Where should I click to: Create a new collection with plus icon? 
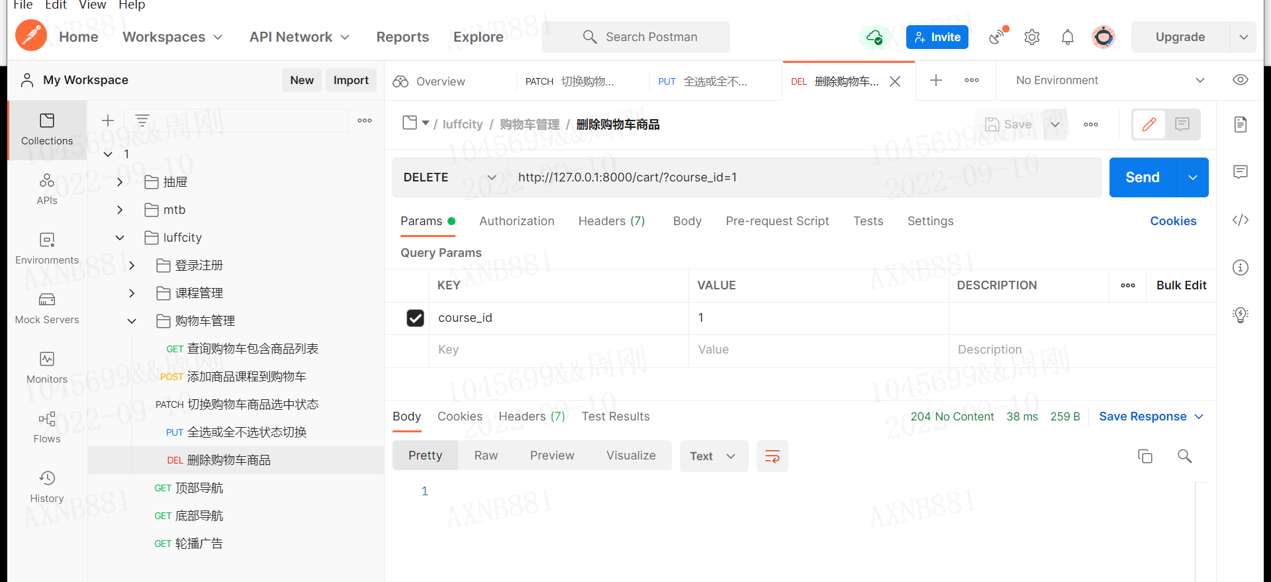tap(108, 121)
